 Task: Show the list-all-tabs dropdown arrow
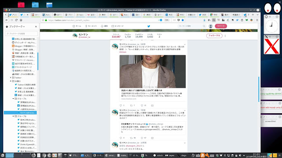coord(257,14)
